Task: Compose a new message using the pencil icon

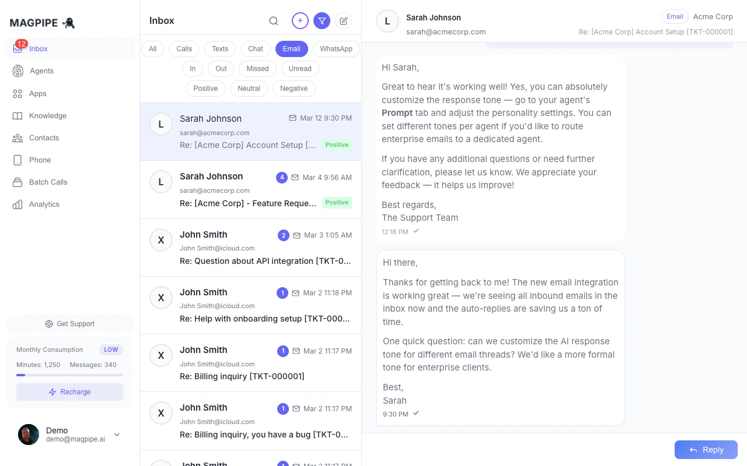Action: pos(344,20)
